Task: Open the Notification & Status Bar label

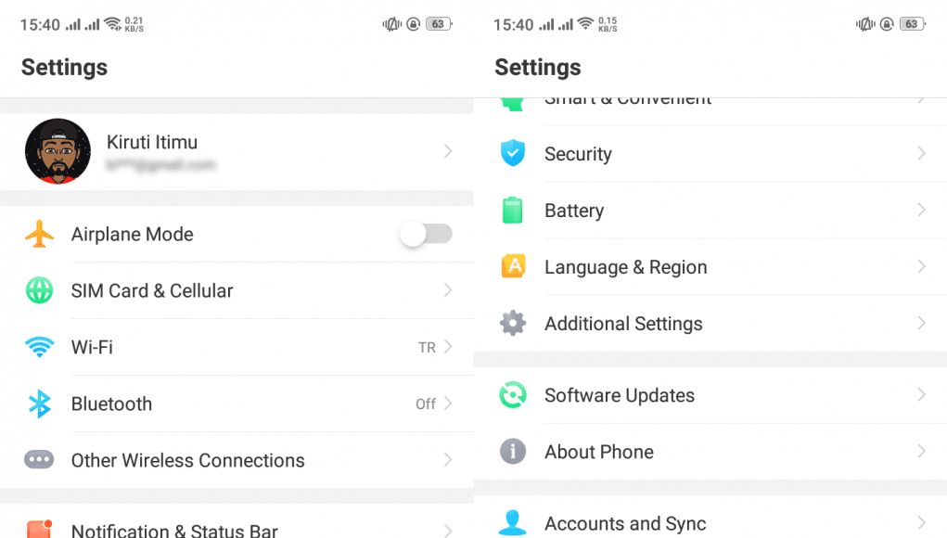Action: [174, 531]
